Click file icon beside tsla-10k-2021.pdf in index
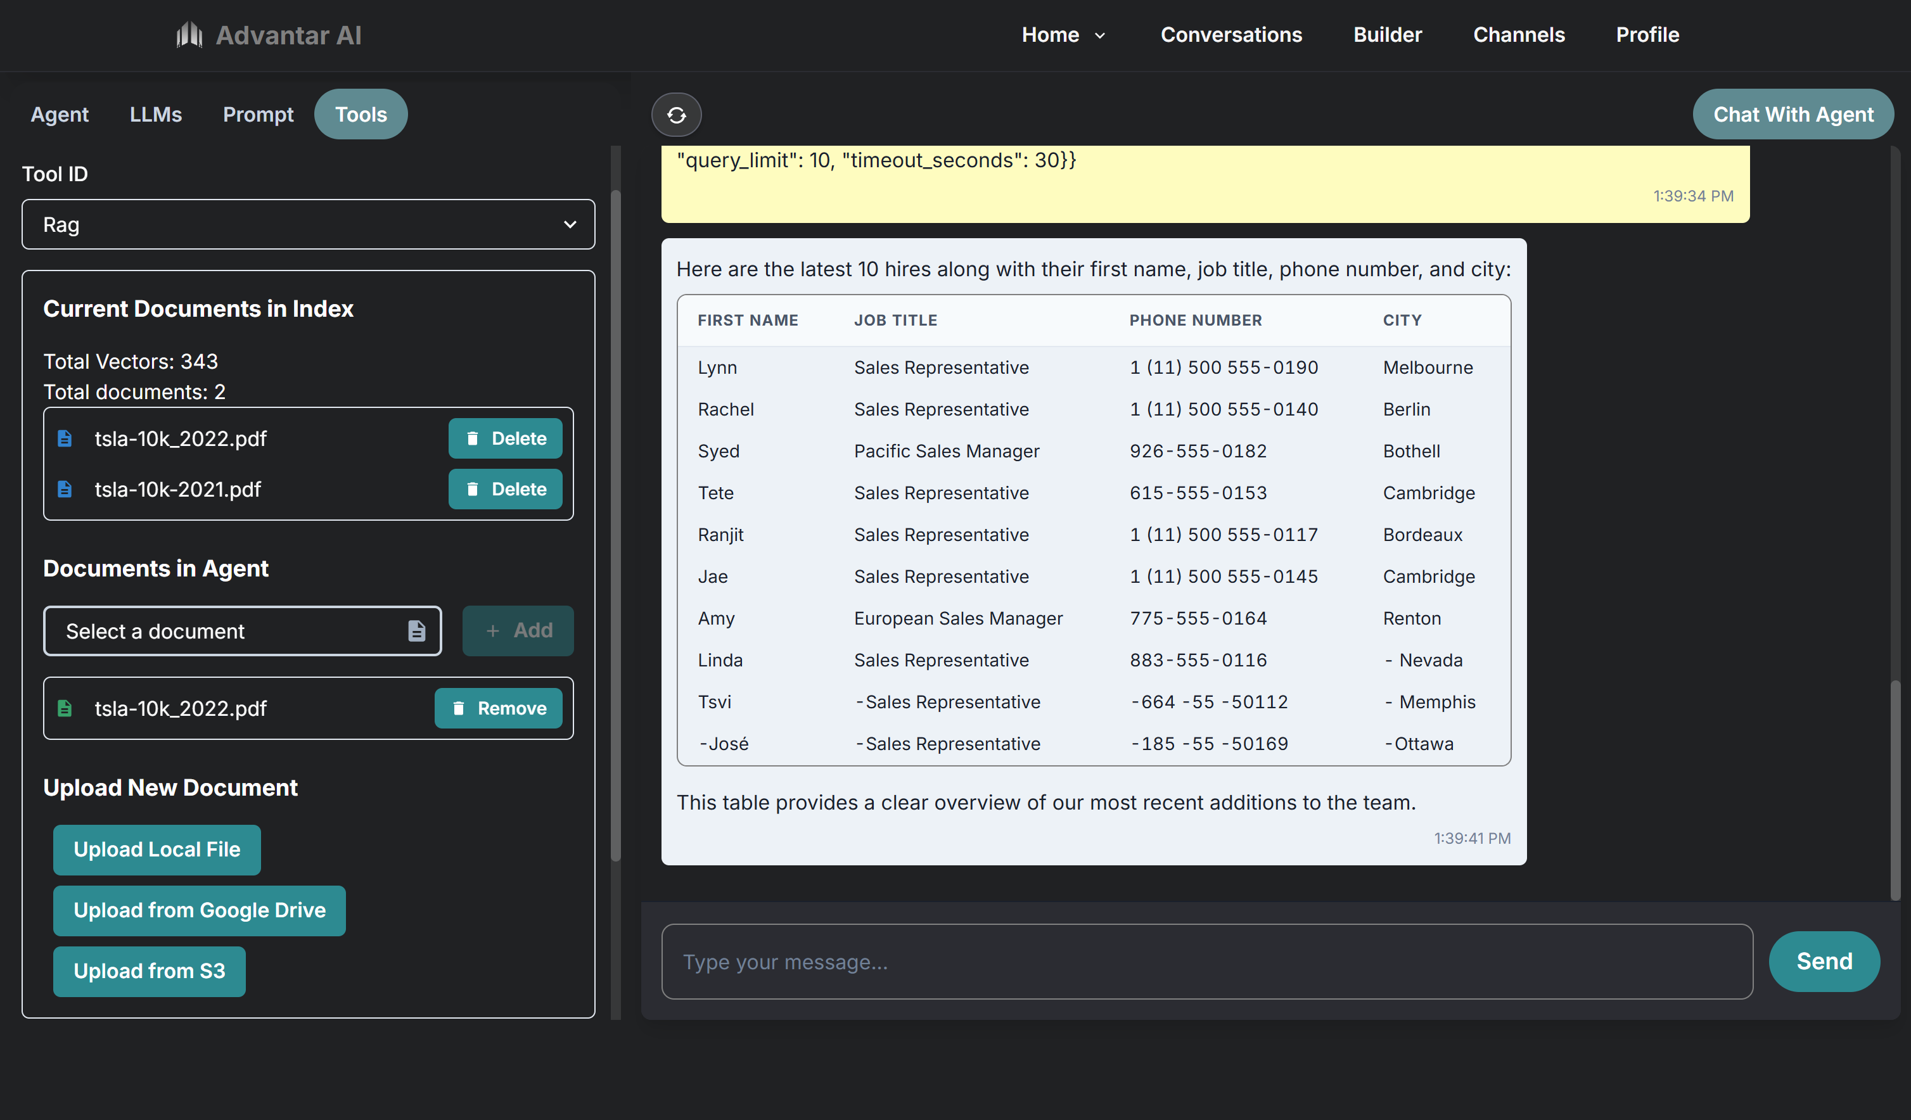The image size is (1911, 1120). pos(65,489)
